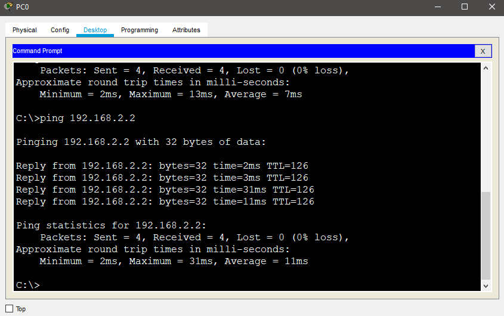Close the Command Prompt with X button

click(x=483, y=51)
